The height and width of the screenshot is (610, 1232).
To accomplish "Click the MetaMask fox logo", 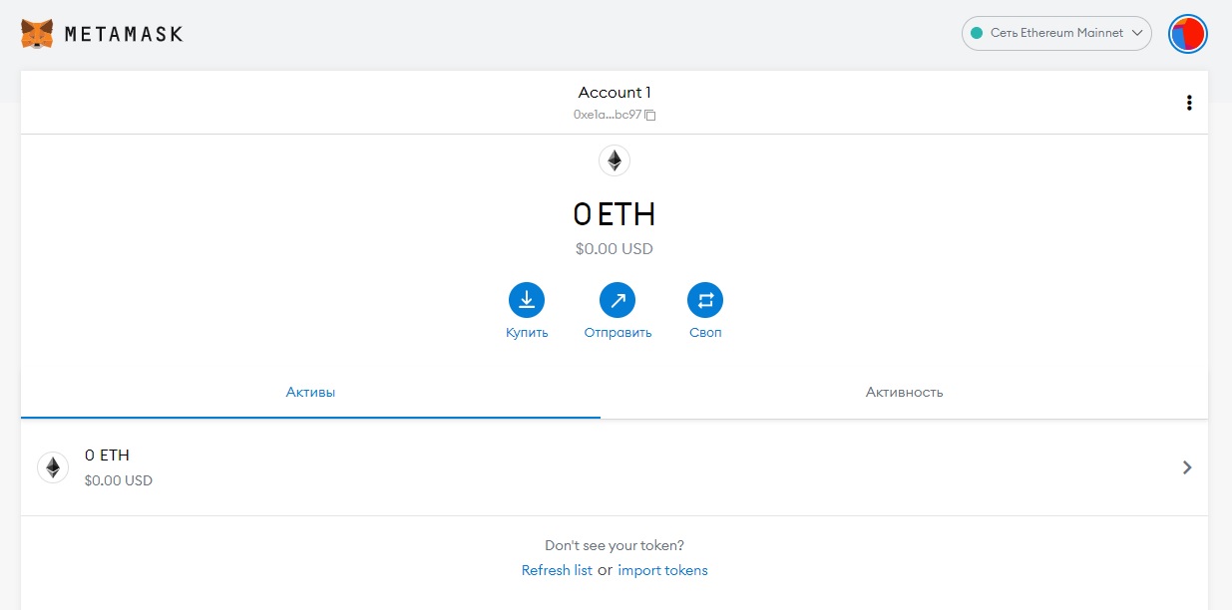I will point(37,34).
